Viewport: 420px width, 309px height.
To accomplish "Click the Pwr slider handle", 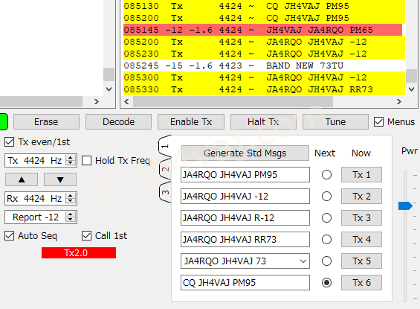I will tap(405, 206).
